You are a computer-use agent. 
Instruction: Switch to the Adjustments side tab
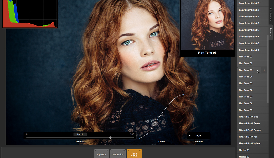271,14
